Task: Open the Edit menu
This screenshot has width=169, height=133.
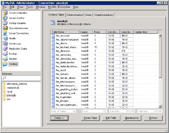Action: 12,7
